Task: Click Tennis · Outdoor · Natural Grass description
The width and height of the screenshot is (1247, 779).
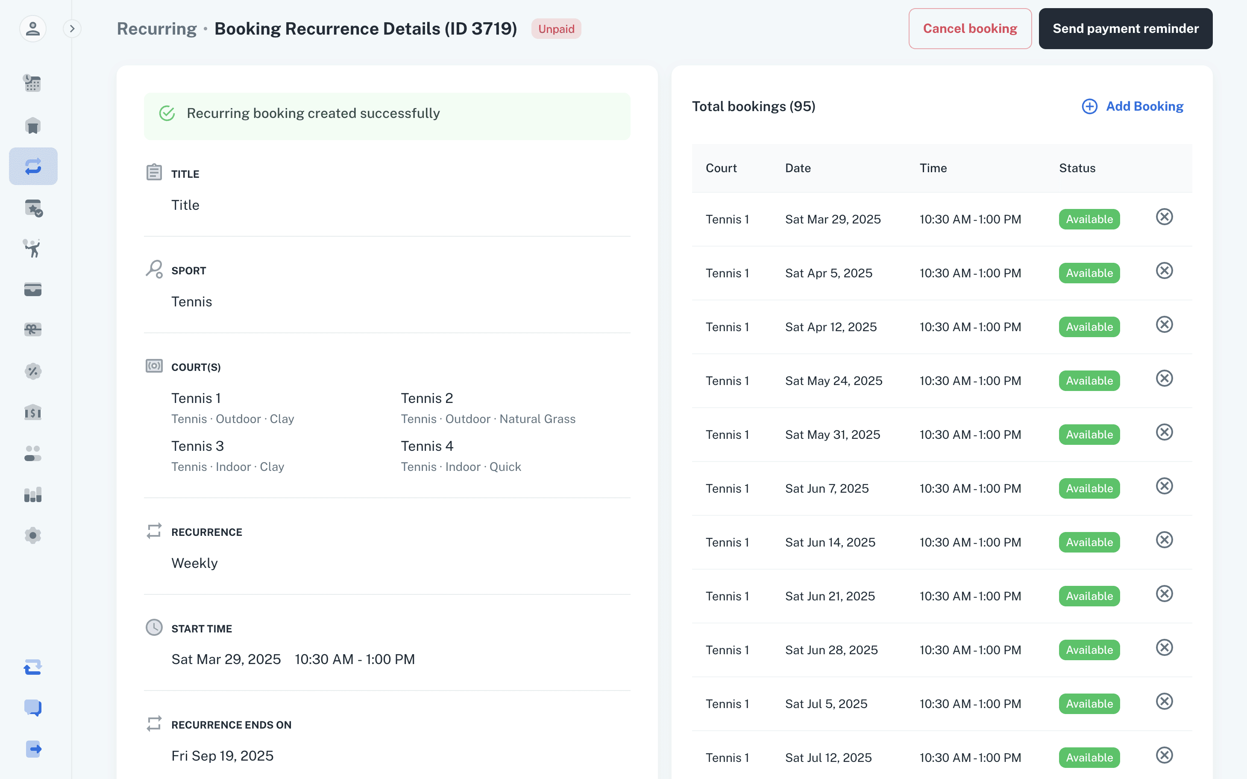Action: click(488, 419)
